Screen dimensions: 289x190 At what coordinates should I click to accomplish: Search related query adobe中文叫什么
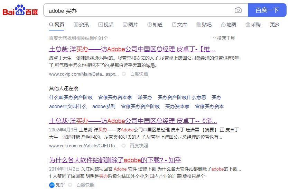coord(68,106)
